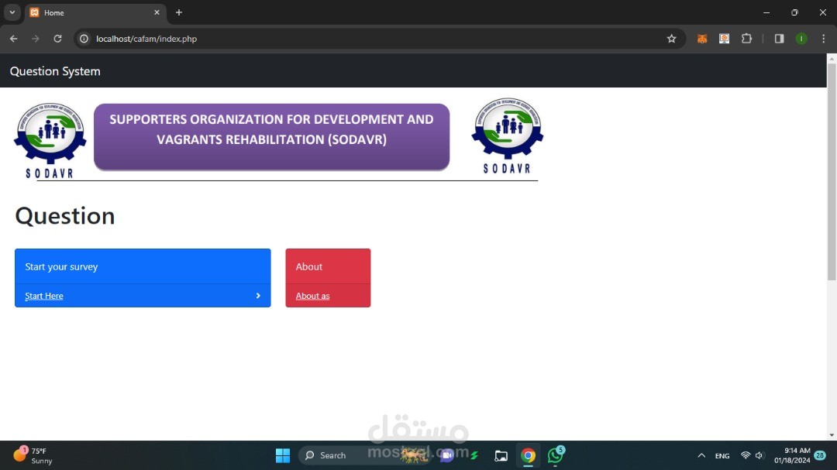
Task: Restore down the Chrome window
Action: tap(795, 12)
